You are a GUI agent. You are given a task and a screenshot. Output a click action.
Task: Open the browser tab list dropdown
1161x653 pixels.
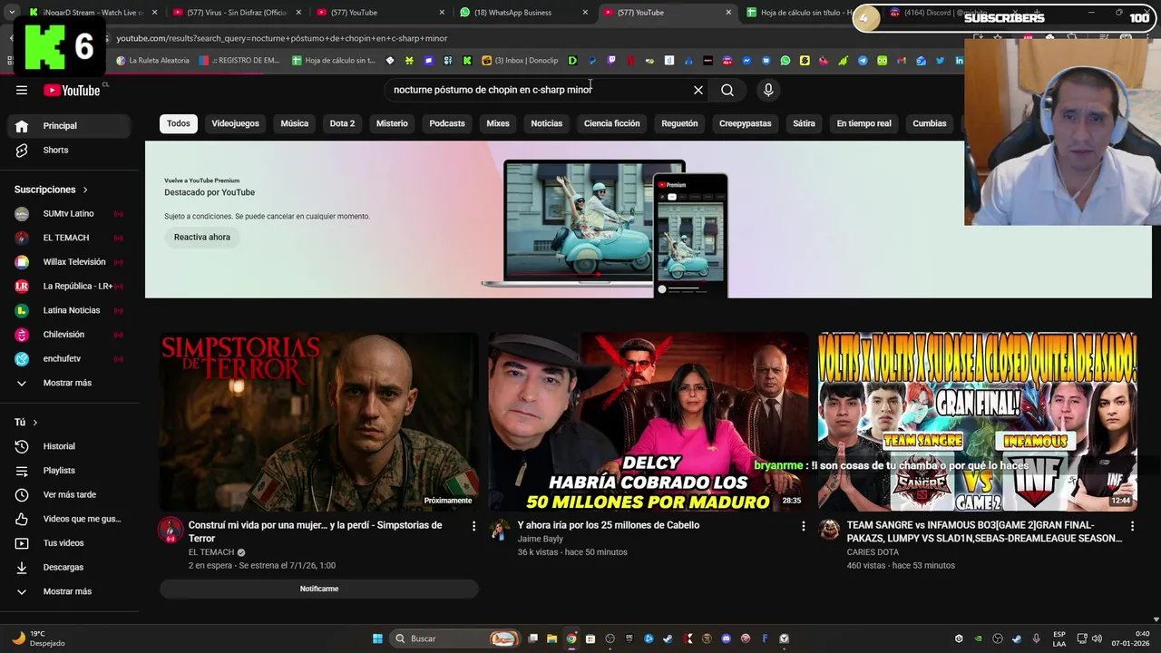(11, 13)
